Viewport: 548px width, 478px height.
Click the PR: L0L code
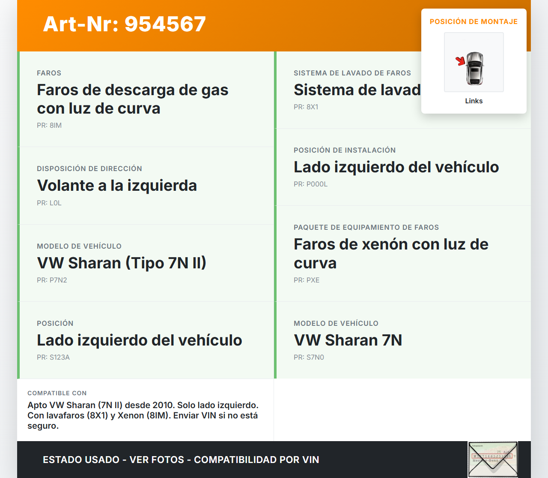tap(49, 203)
